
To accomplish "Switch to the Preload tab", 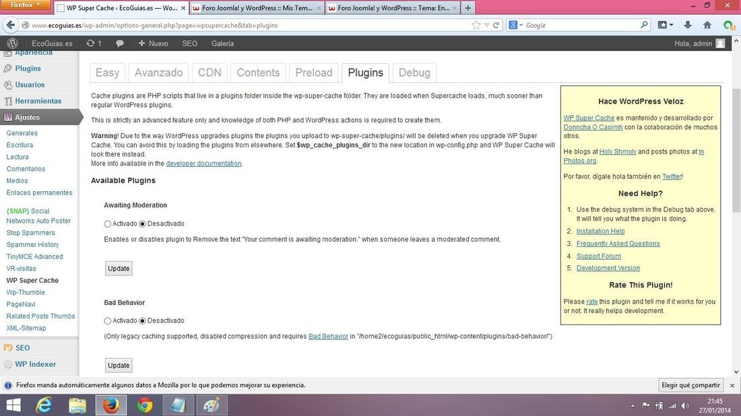I will 314,73.
